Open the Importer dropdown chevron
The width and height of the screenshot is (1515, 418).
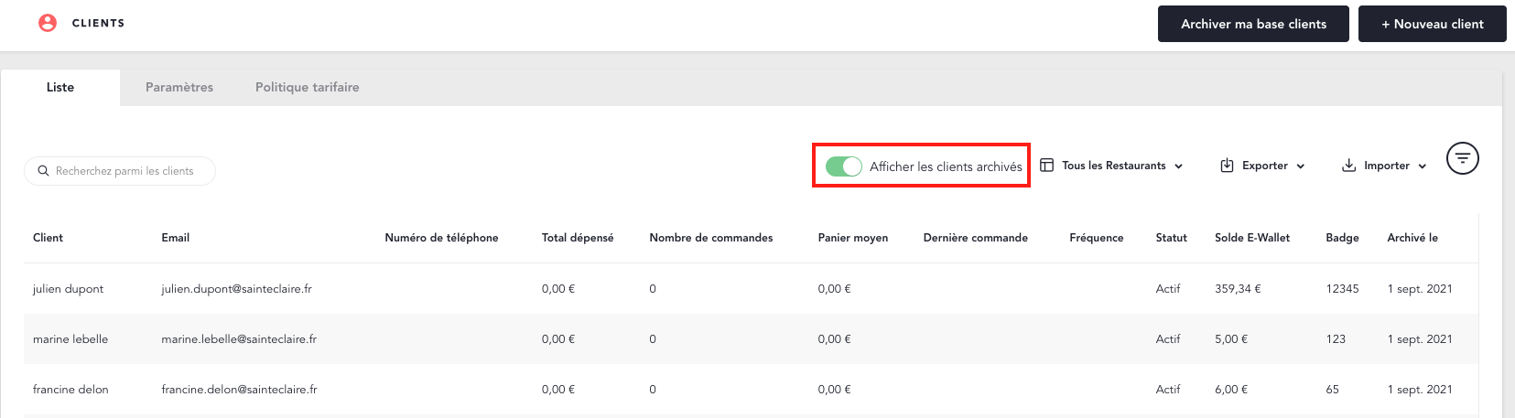[1422, 166]
